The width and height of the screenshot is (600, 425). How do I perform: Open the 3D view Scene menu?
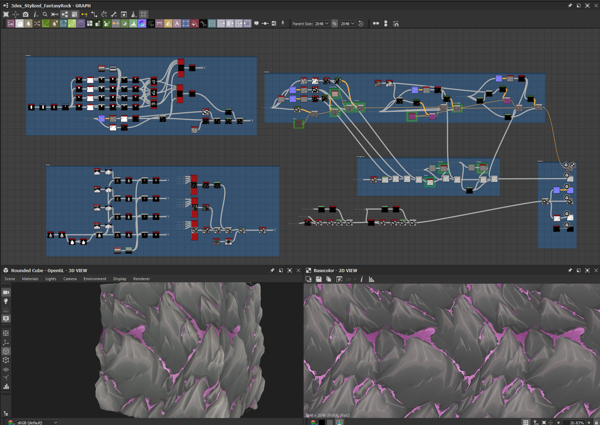click(10, 279)
